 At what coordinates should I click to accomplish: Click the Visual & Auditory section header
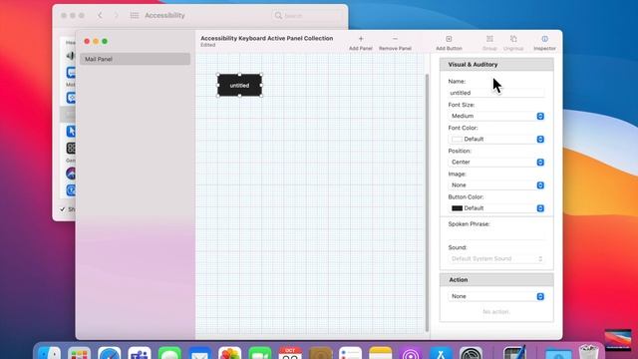[496, 64]
